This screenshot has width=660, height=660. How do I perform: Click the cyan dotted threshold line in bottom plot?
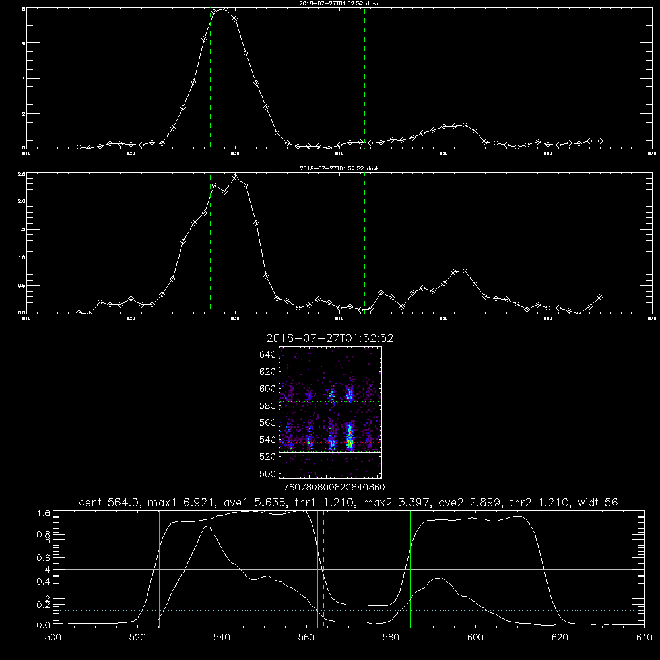coord(348,610)
